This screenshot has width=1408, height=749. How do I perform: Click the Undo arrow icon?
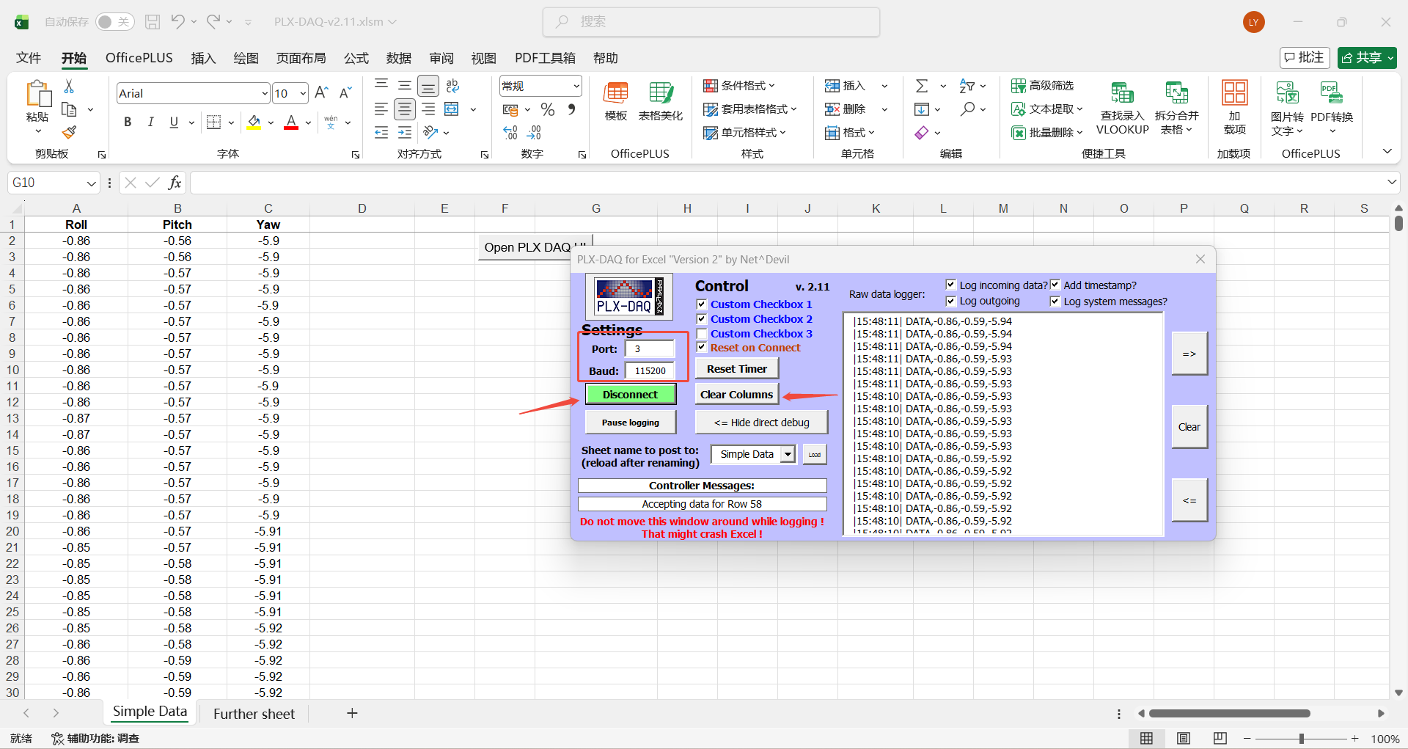pos(177,22)
